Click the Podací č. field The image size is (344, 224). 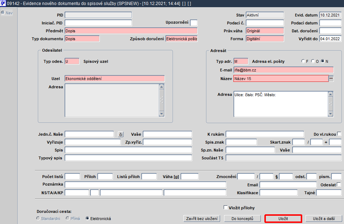pos(265,23)
